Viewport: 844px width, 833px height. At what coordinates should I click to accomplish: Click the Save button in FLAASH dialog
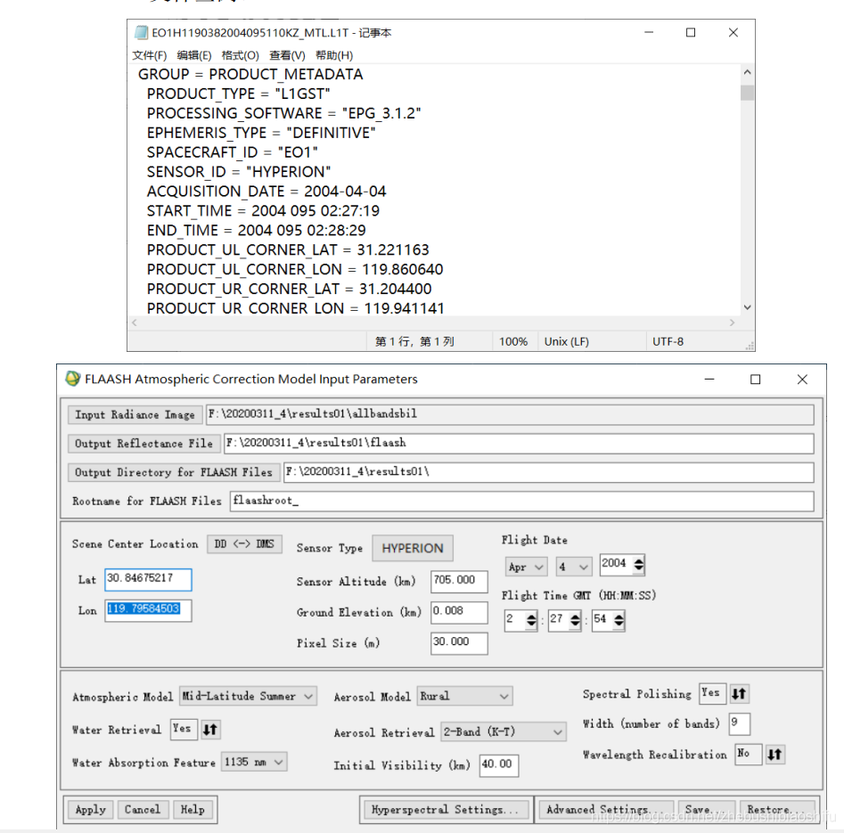[704, 809]
